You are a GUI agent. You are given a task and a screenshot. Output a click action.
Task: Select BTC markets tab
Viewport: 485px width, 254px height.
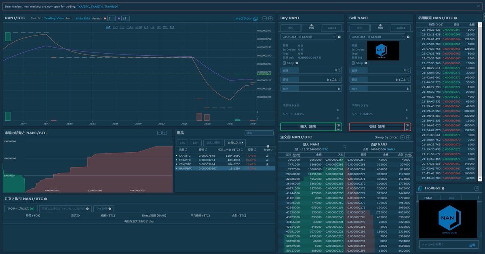pyautogui.click(x=182, y=143)
